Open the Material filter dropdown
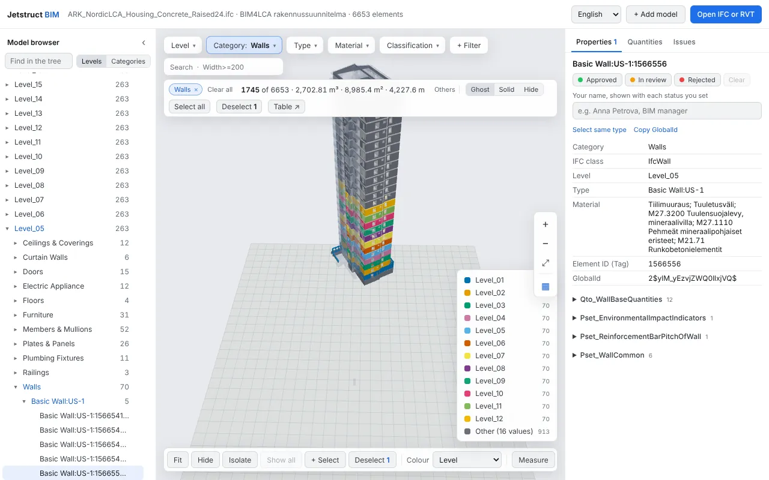The height and width of the screenshot is (480, 769). coord(352,46)
